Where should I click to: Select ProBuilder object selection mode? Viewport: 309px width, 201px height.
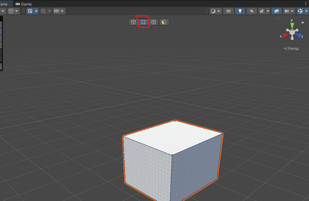[x=133, y=22]
